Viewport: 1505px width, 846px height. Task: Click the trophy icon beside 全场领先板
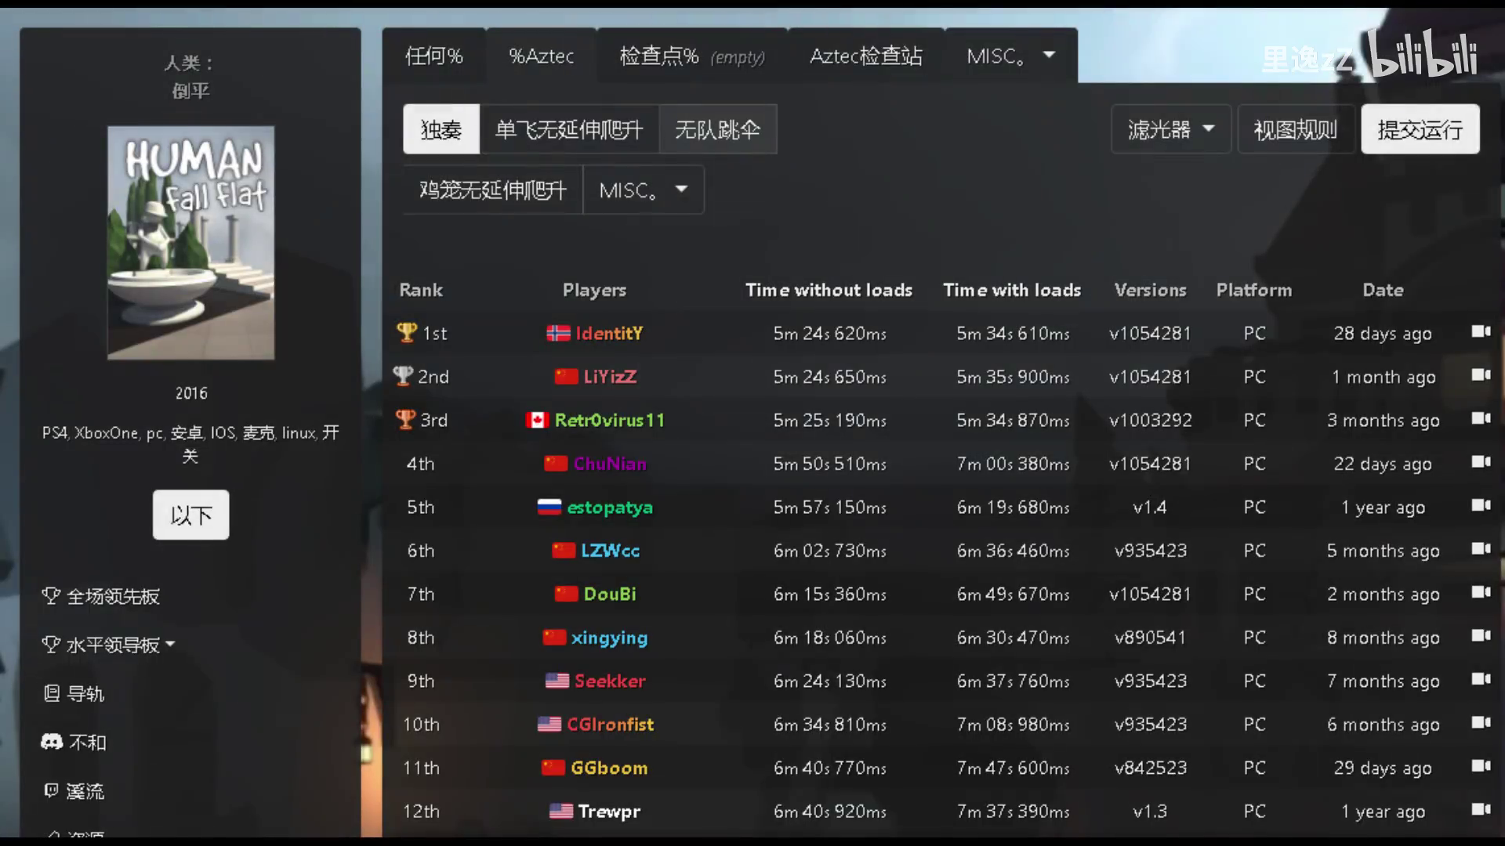point(51,596)
